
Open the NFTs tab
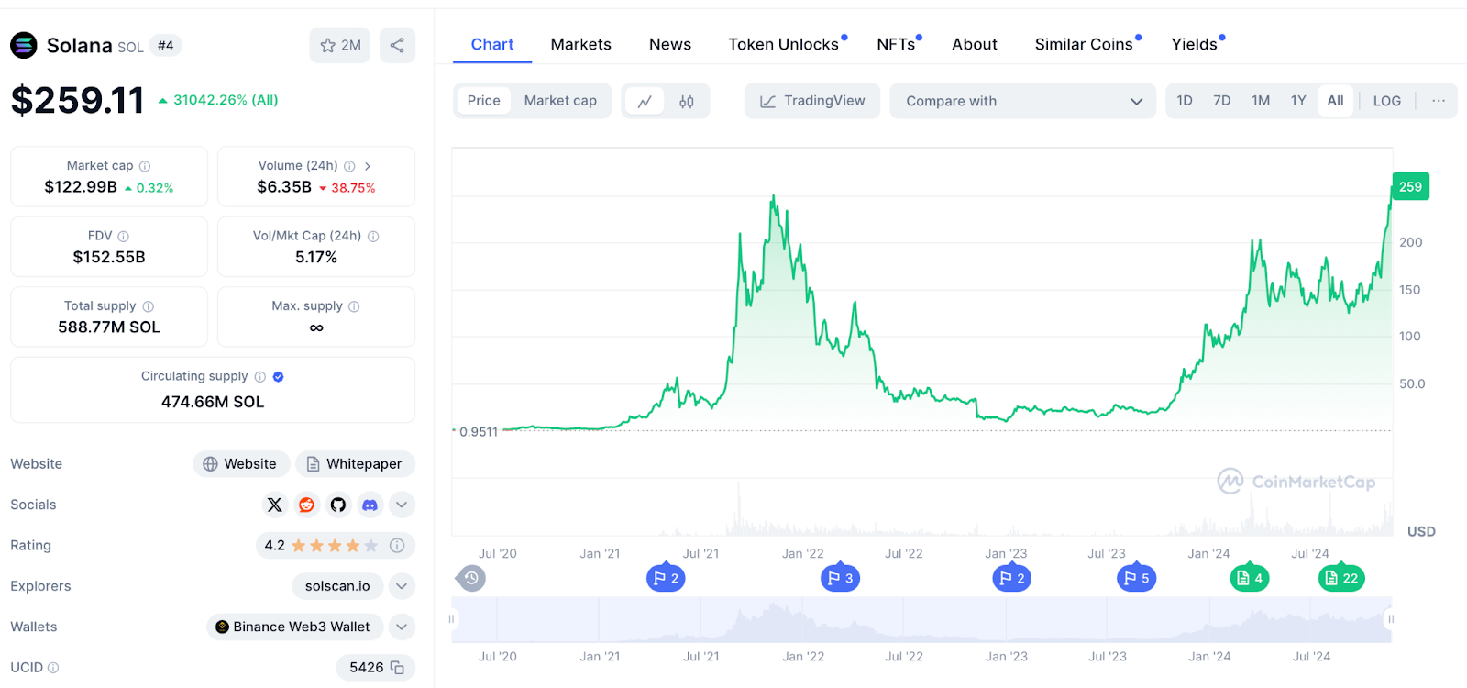pyautogui.click(x=896, y=44)
